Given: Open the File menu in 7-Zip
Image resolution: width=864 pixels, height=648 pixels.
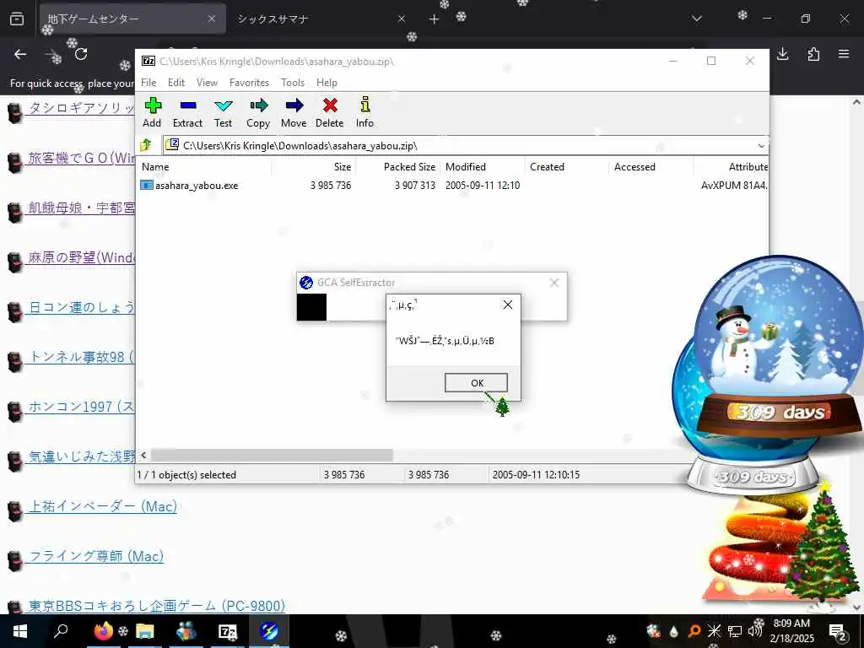Looking at the screenshot, I should click(x=148, y=83).
